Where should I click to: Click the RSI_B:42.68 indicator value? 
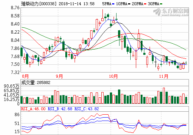click(60, 109)
